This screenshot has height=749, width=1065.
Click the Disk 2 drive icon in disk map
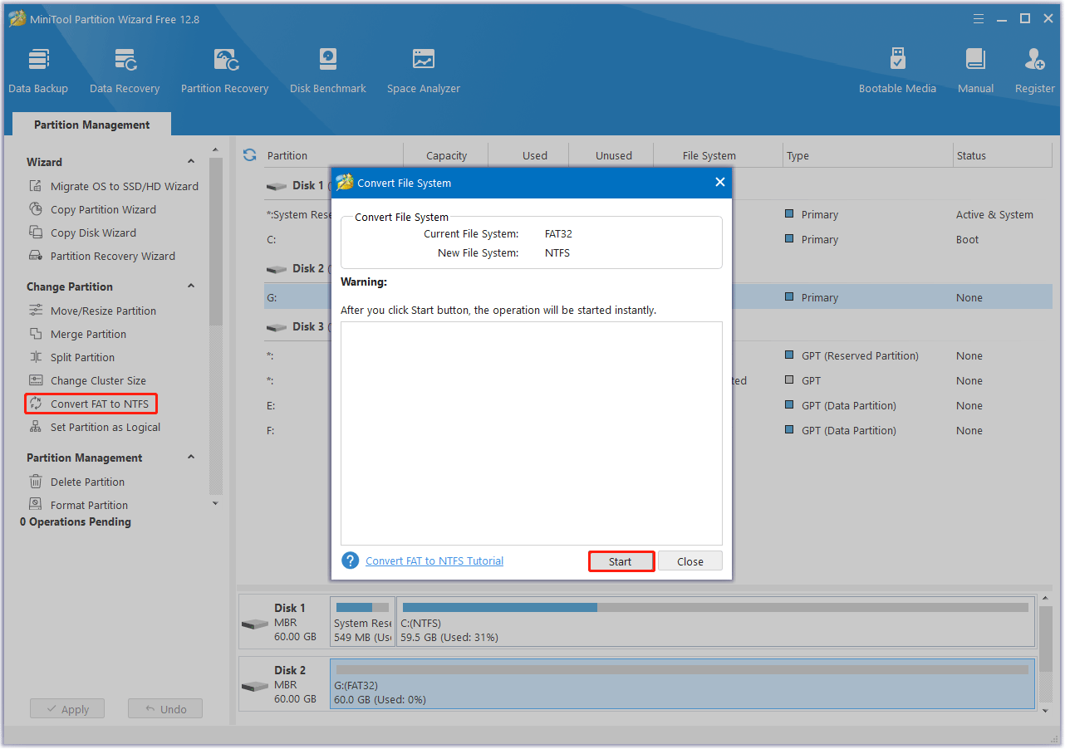point(255,686)
